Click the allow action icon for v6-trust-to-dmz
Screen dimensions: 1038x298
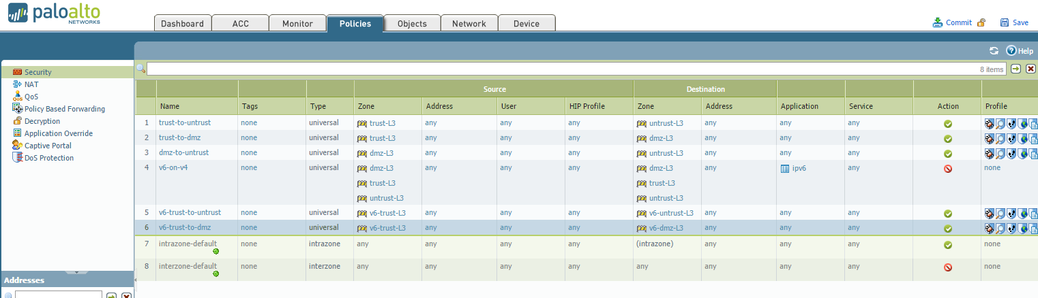[x=948, y=229]
